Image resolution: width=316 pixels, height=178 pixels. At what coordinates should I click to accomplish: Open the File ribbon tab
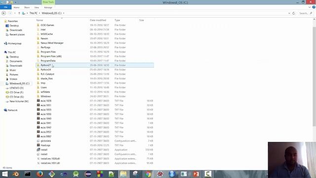point(5,7)
